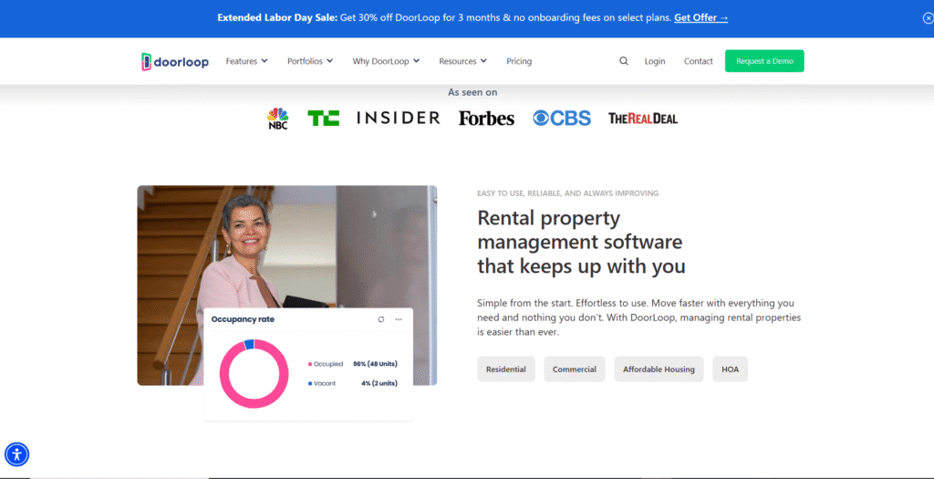The width and height of the screenshot is (934, 479).
Task: Click the NBC peacock logo
Action: coord(277,119)
